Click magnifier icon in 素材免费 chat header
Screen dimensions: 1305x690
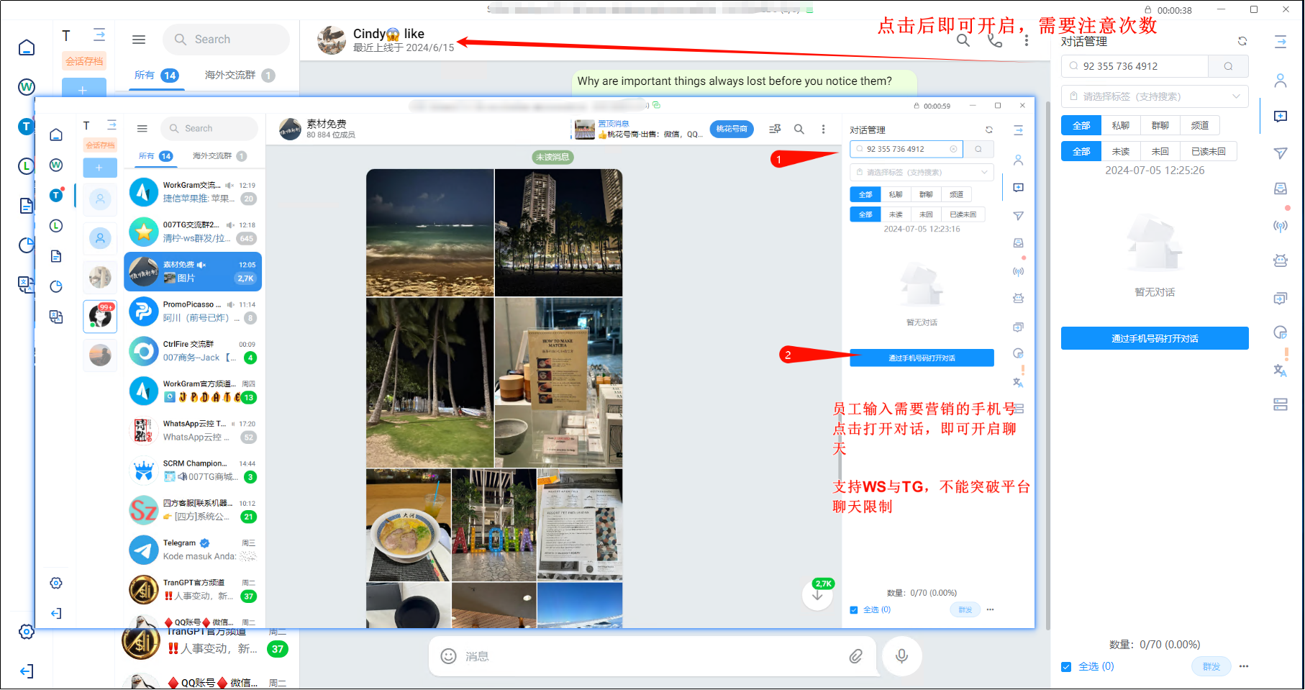click(x=799, y=129)
